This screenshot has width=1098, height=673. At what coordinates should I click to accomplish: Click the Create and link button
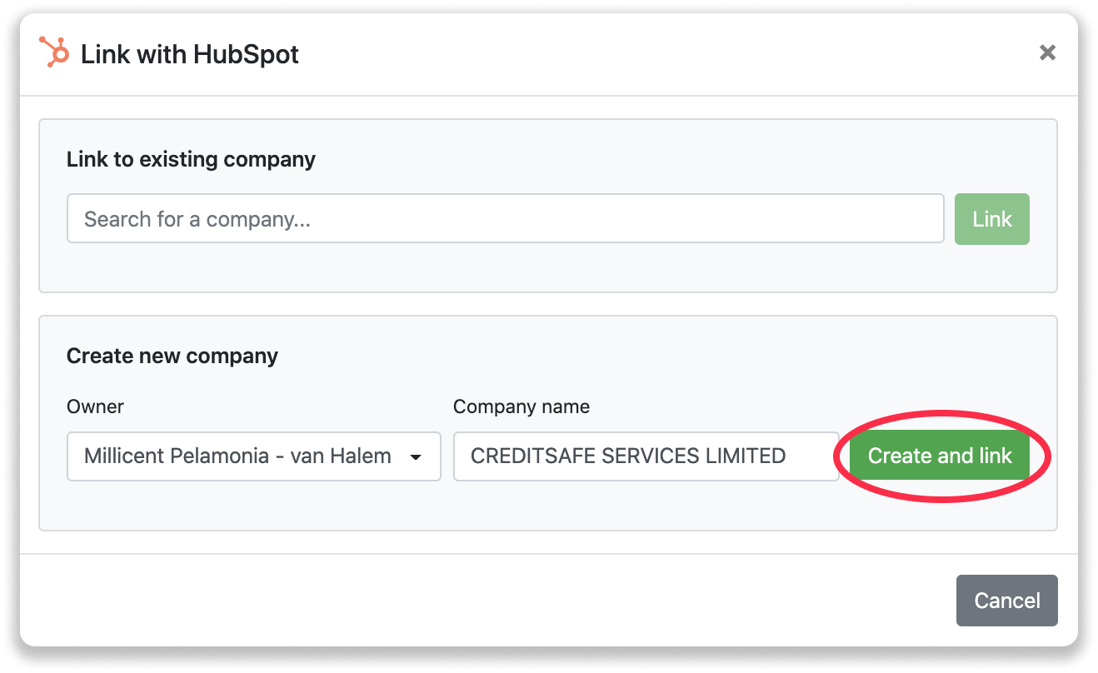pos(940,456)
